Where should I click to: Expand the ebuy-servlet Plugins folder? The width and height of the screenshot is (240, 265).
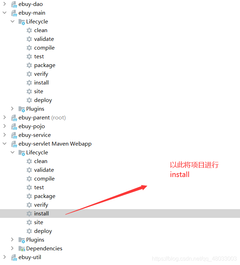tap(12, 240)
